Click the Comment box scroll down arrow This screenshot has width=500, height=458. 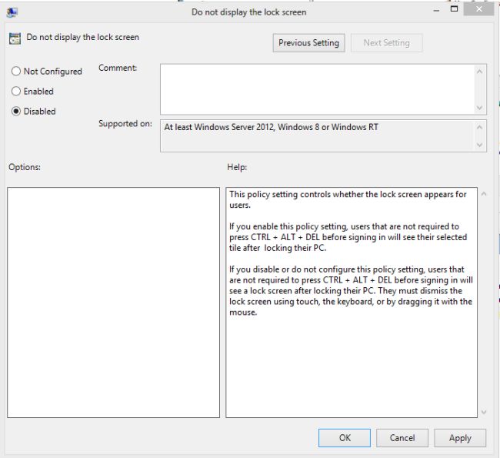(x=480, y=108)
